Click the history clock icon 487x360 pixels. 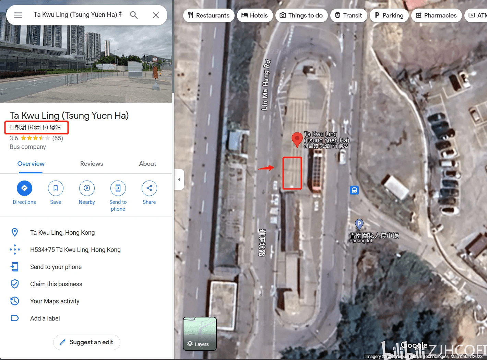click(15, 301)
